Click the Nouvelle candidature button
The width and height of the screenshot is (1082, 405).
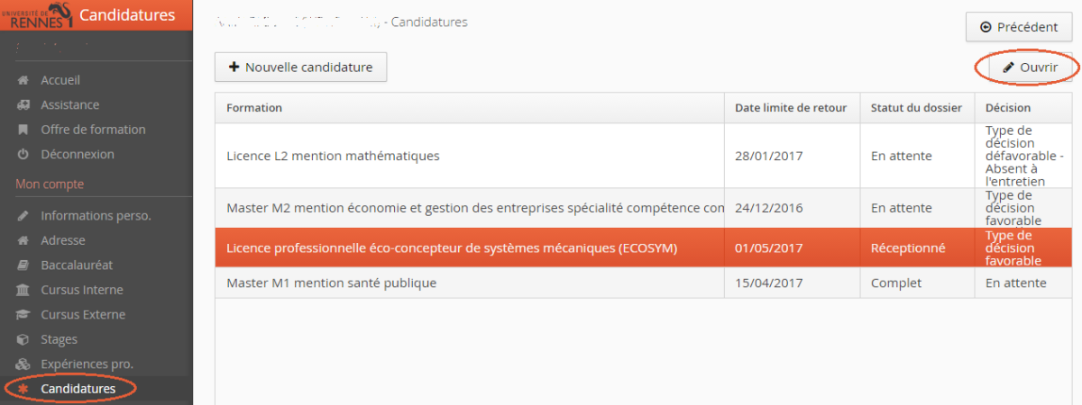(300, 67)
